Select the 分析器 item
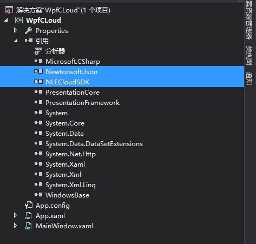The height and width of the screenshot is (244, 256). coord(55,51)
